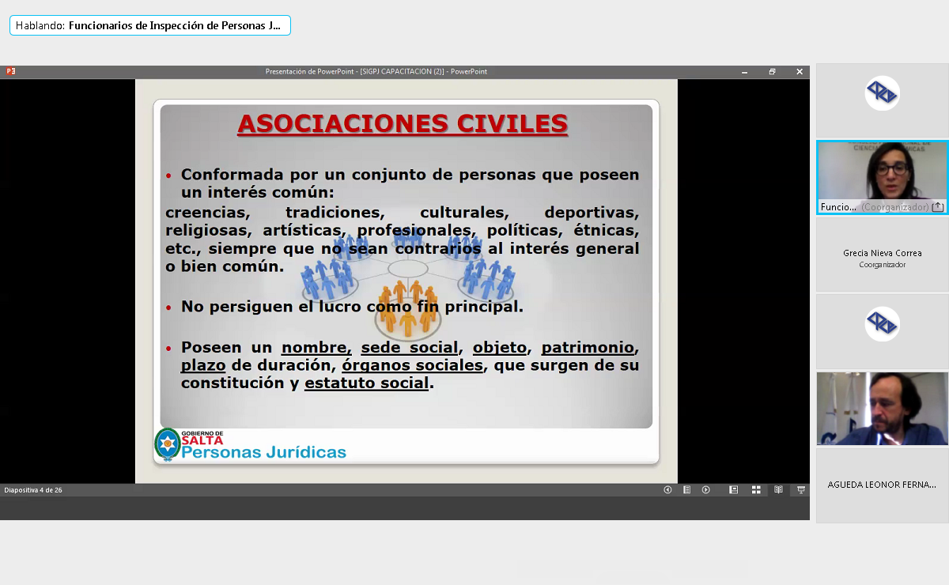Click the underlined word 'objeto' on slide
The height and width of the screenshot is (585, 949).
[500, 348]
